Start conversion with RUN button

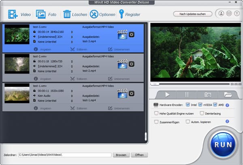click(223, 144)
